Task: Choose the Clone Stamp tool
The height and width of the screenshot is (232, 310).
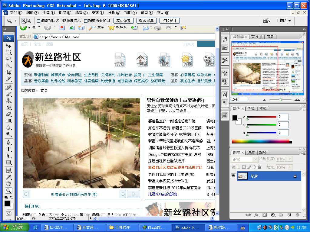Action: pos(8,101)
